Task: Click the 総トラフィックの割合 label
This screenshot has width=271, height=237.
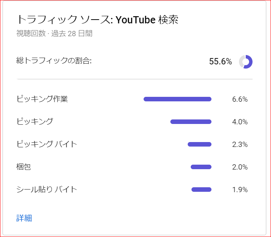Action: point(54,61)
